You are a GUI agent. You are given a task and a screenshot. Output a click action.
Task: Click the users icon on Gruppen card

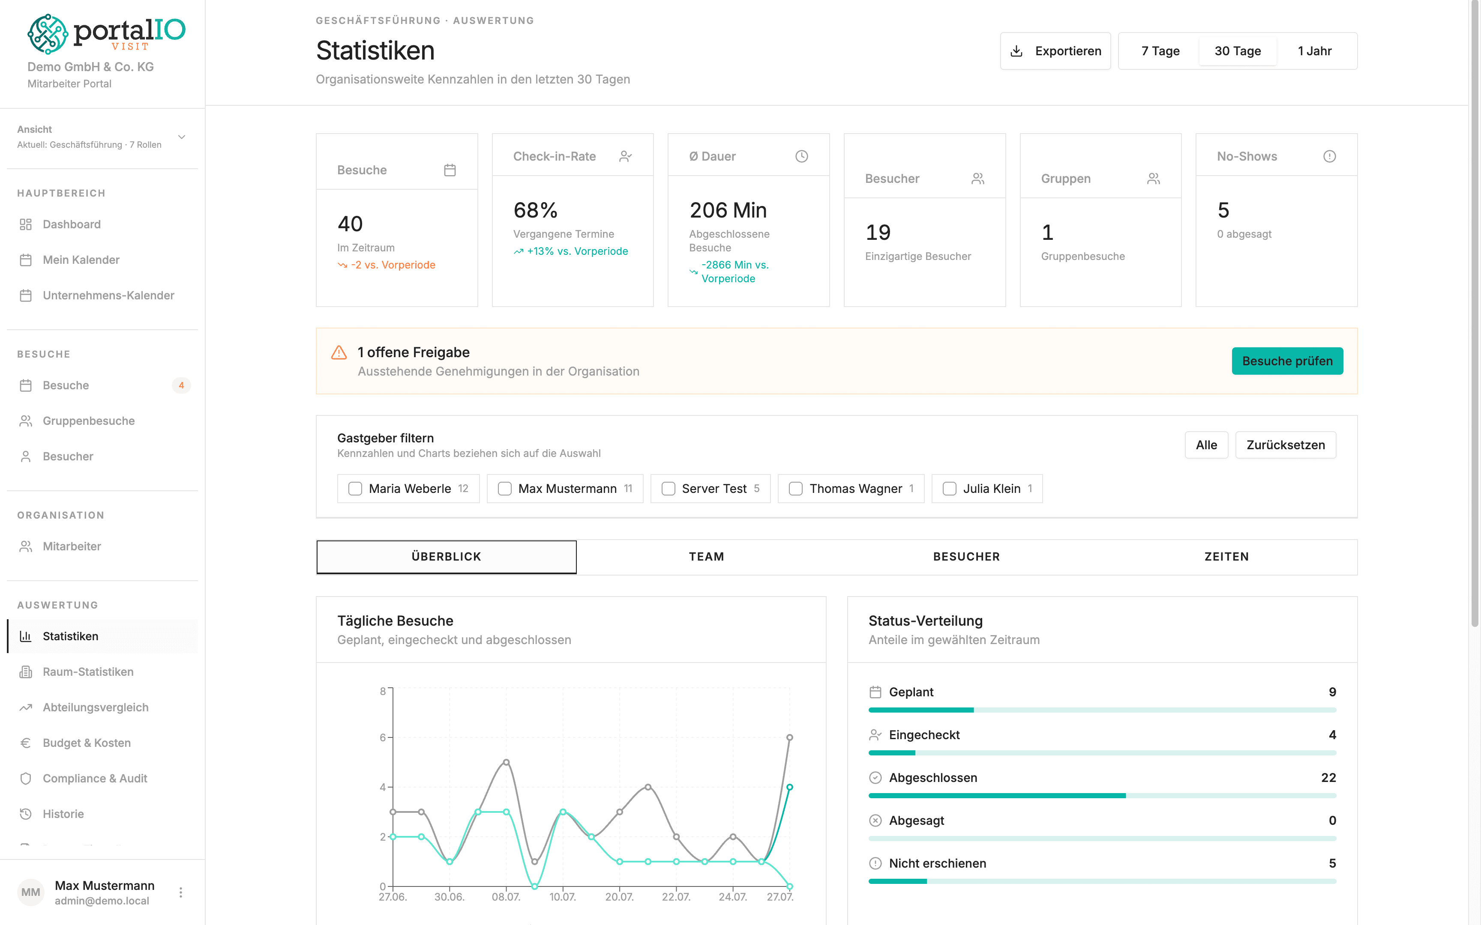pos(1154,179)
